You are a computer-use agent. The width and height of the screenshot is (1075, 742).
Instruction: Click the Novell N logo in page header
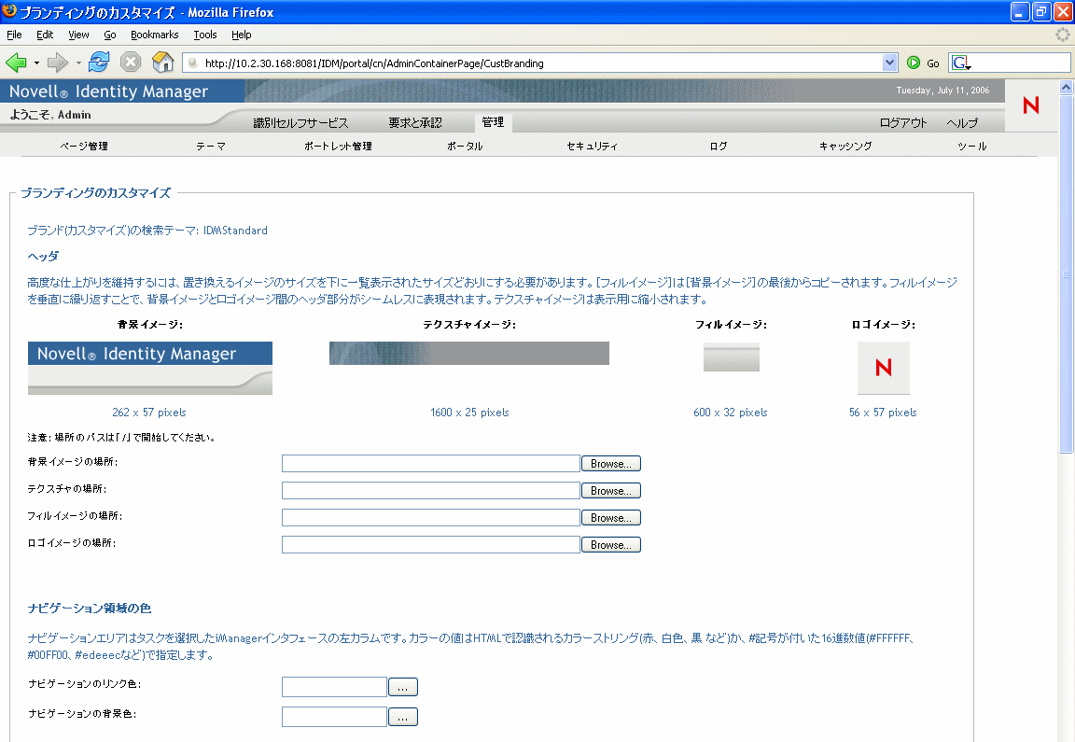[x=1030, y=105]
